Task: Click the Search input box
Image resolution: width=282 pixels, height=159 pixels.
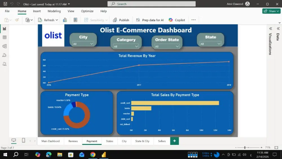Action: [151, 4]
